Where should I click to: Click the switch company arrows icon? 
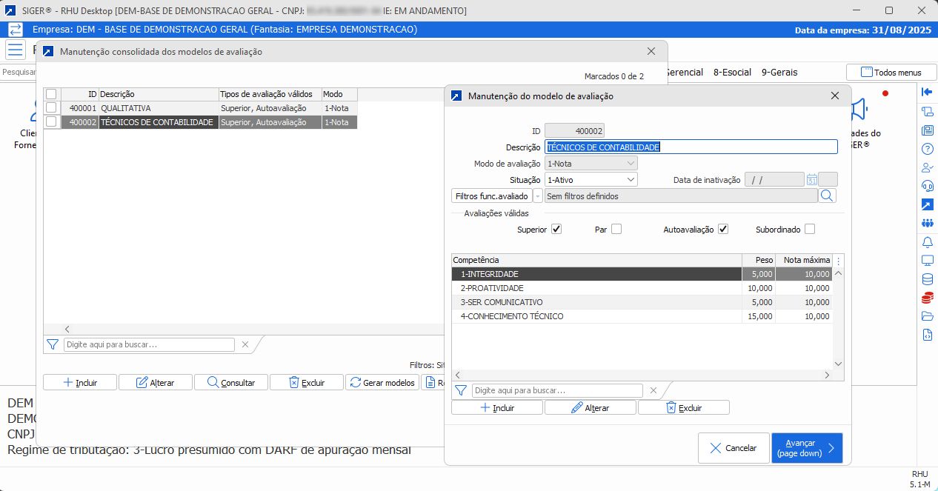click(15, 30)
